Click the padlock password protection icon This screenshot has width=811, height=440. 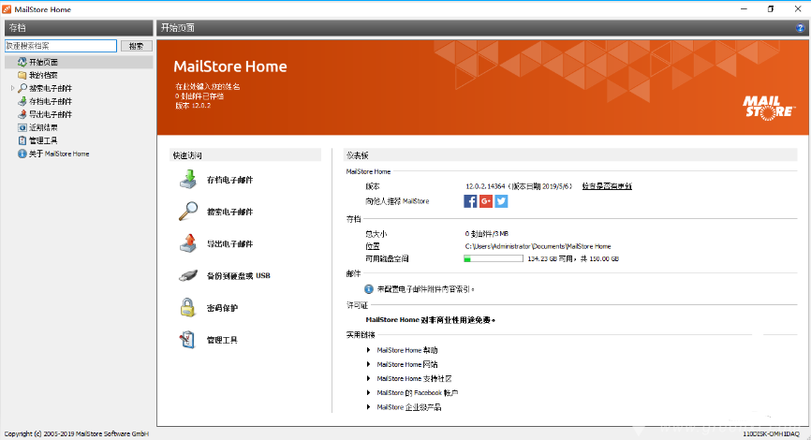[187, 308]
